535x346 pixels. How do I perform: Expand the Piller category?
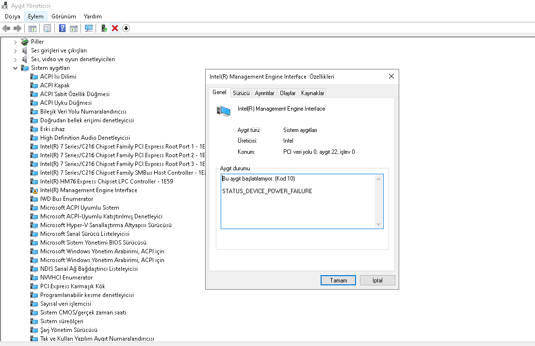15,42
